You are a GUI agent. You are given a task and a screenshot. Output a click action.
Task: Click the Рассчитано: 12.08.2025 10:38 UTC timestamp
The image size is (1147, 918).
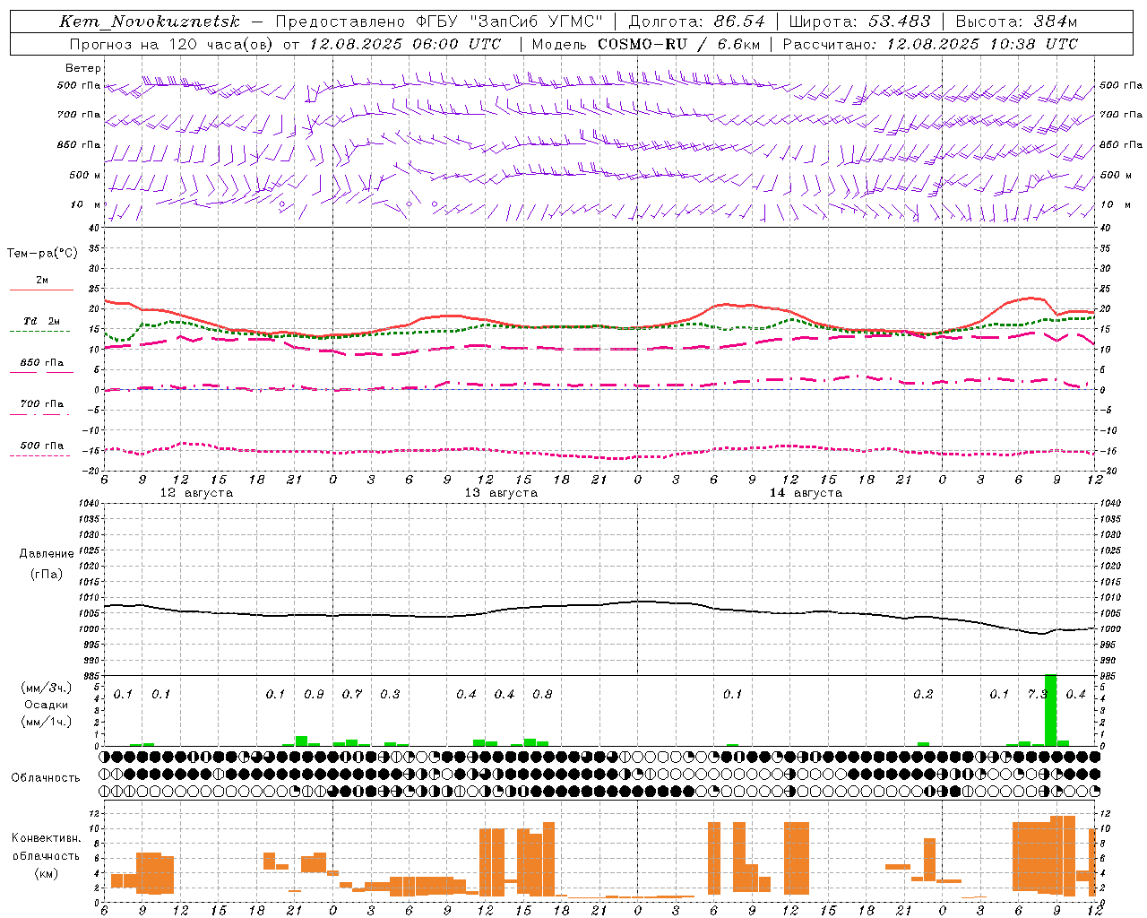coord(930,44)
